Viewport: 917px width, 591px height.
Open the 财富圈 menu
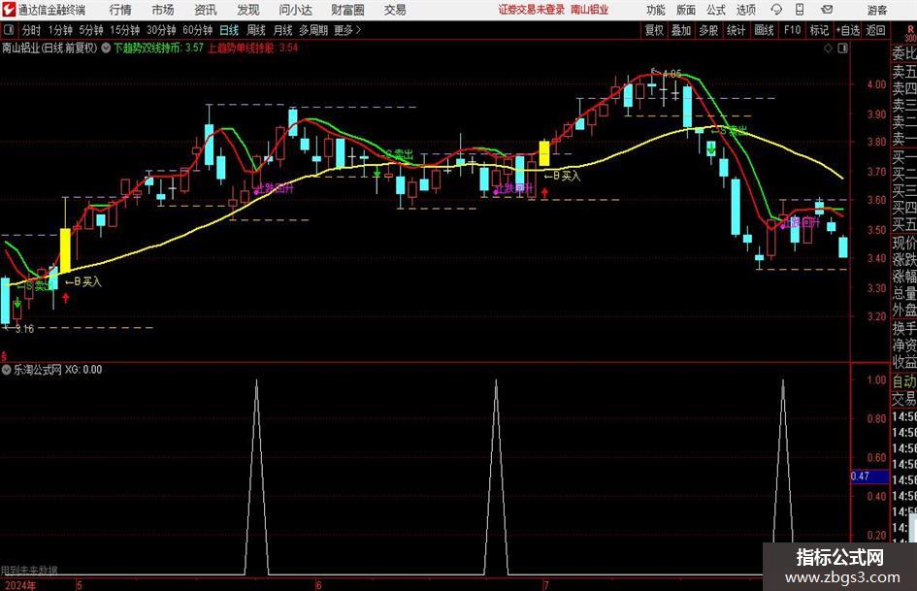click(x=347, y=10)
